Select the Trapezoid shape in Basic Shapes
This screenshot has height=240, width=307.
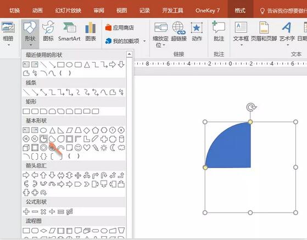pyautogui.click(x=78, y=130)
